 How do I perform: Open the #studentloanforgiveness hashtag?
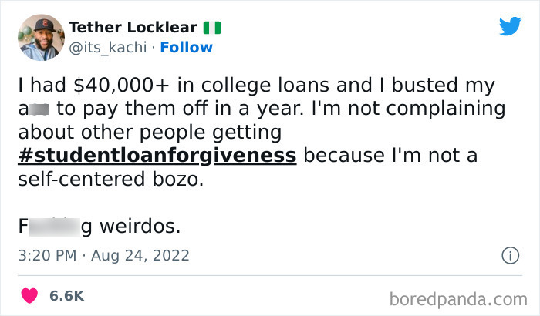[x=157, y=155]
